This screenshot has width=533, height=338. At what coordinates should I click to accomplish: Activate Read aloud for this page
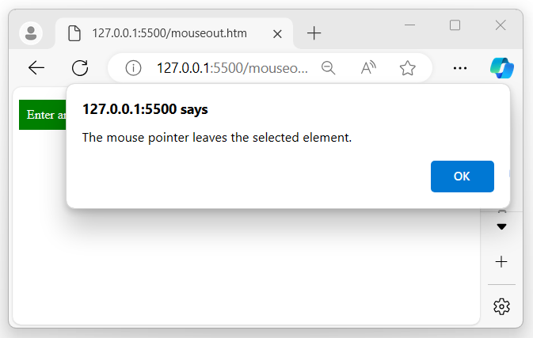(x=368, y=68)
